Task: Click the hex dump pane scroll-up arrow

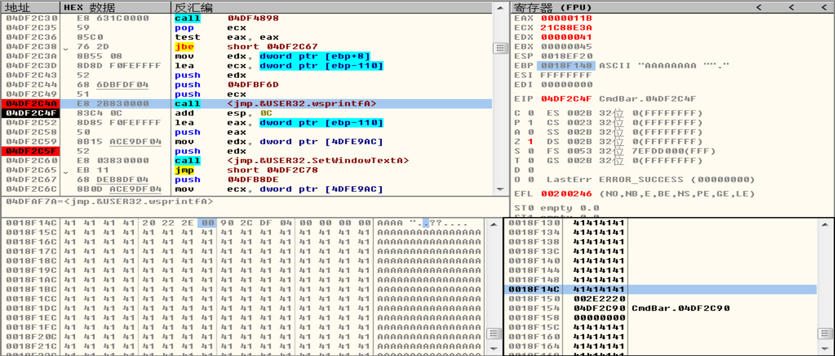Action: [493, 224]
